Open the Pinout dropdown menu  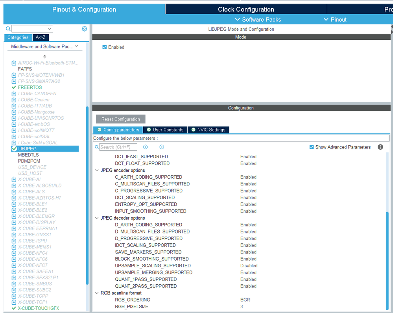(335, 20)
